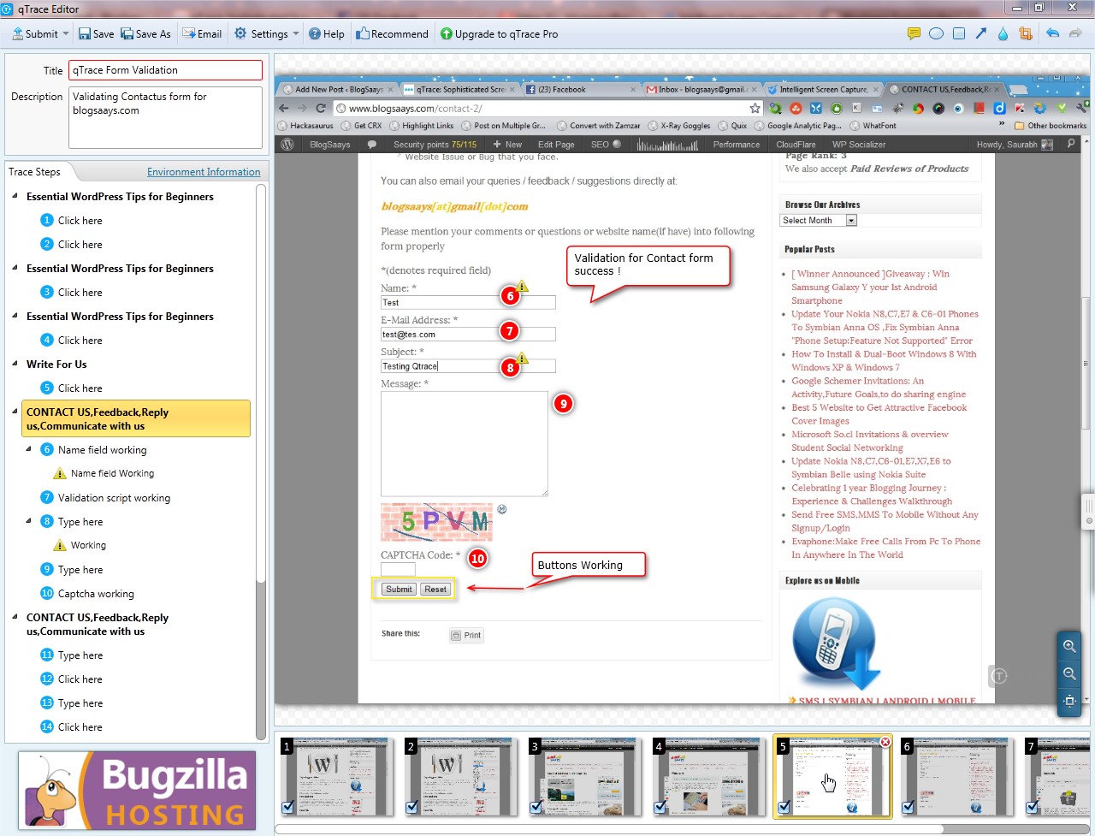Click the blue undo arrow

(x=1052, y=34)
